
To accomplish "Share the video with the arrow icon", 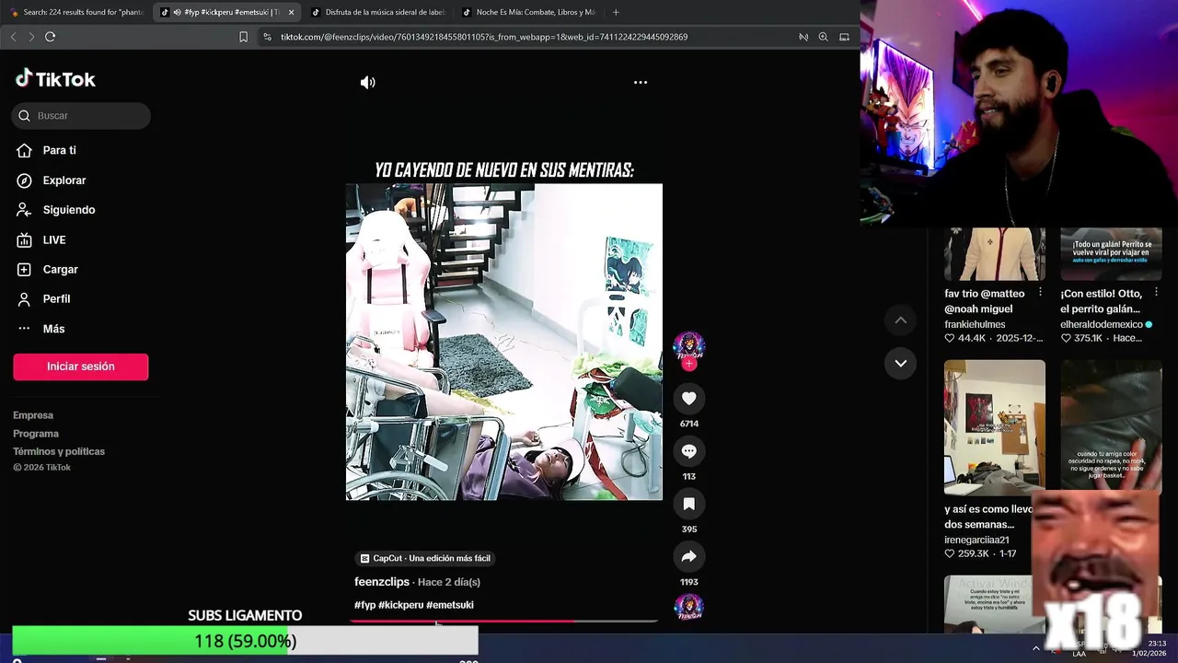I will [689, 556].
